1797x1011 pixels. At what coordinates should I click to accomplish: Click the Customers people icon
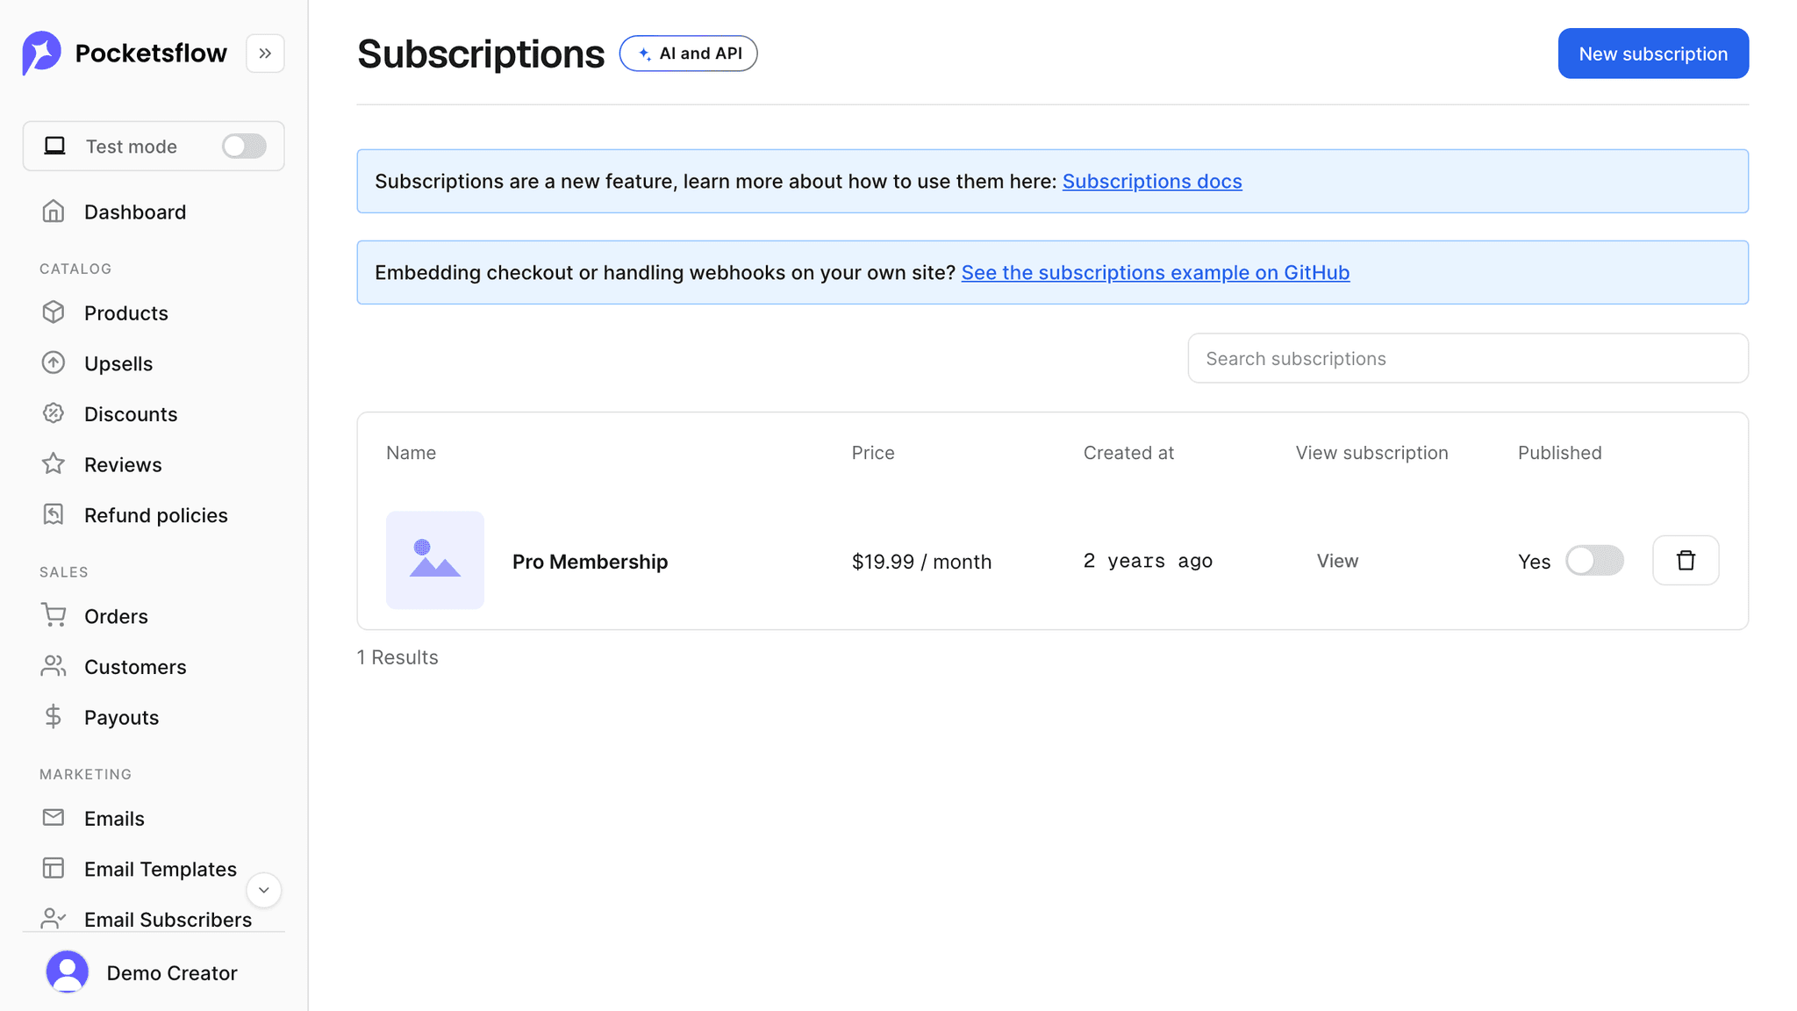click(x=54, y=666)
